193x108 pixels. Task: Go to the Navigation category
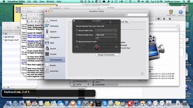55,37
